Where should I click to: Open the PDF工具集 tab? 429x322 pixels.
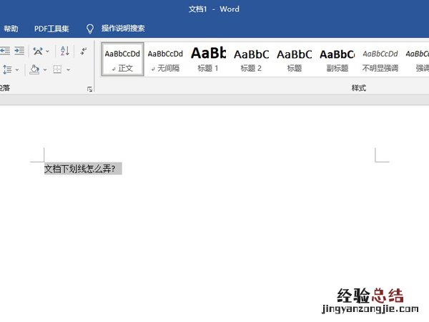point(51,29)
